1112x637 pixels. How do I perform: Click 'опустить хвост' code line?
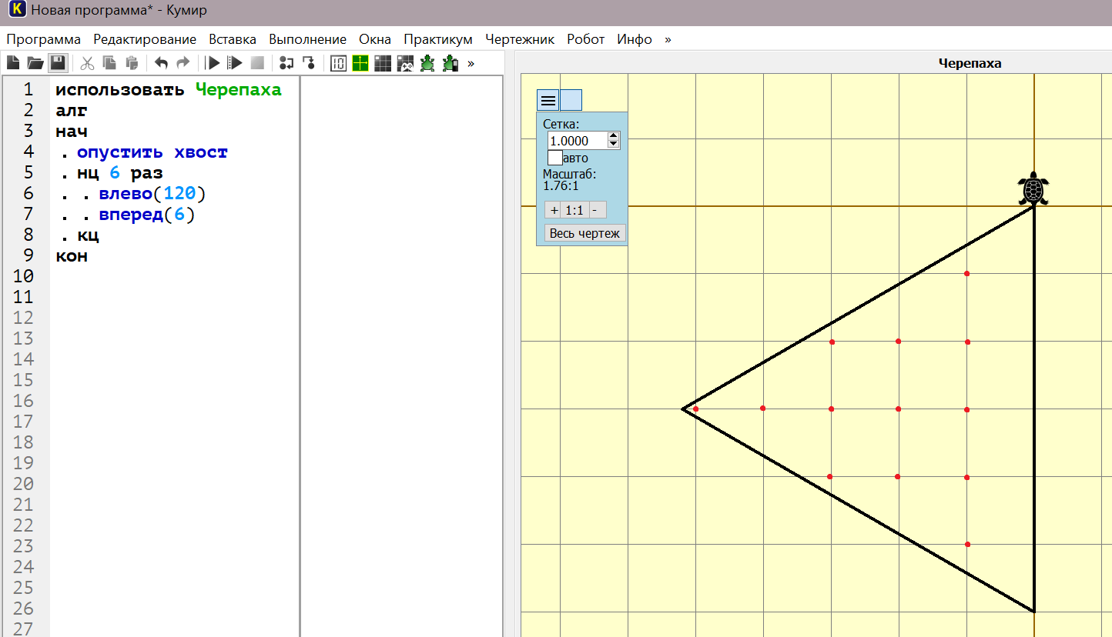pyautogui.click(x=152, y=152)
